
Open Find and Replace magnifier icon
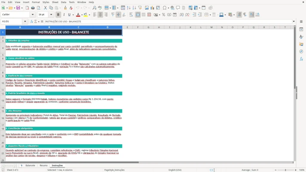[94, 8]
